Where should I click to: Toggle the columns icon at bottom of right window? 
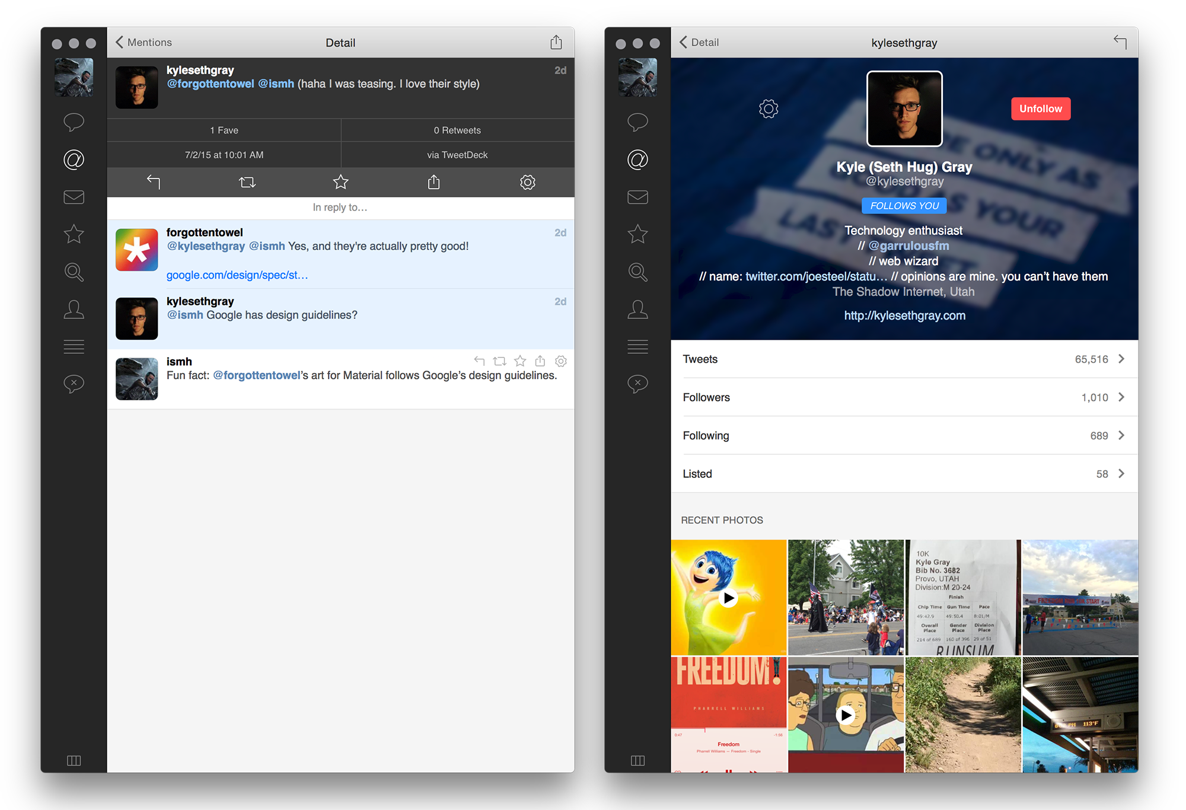tap(637, 760)
